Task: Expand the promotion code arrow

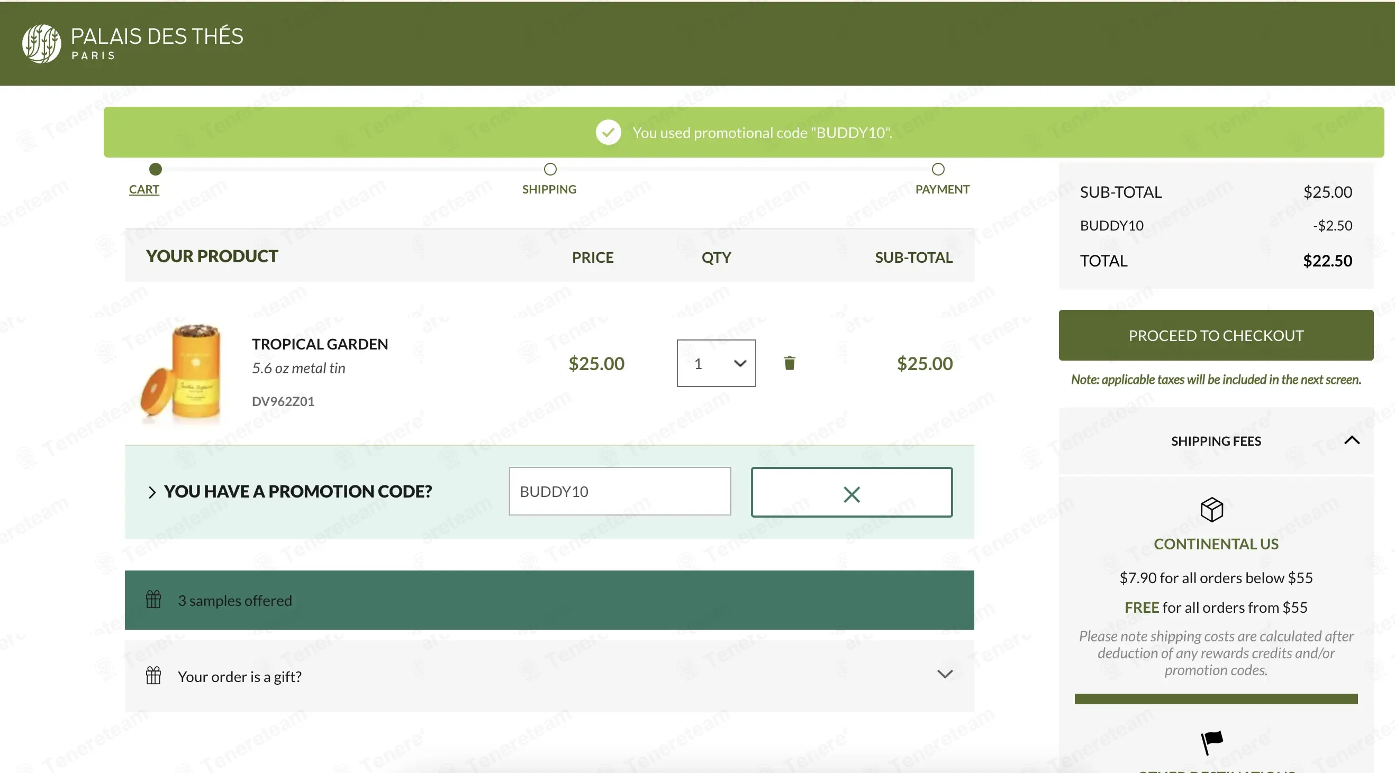Action: pyautogui.click(x=152, y=492)
